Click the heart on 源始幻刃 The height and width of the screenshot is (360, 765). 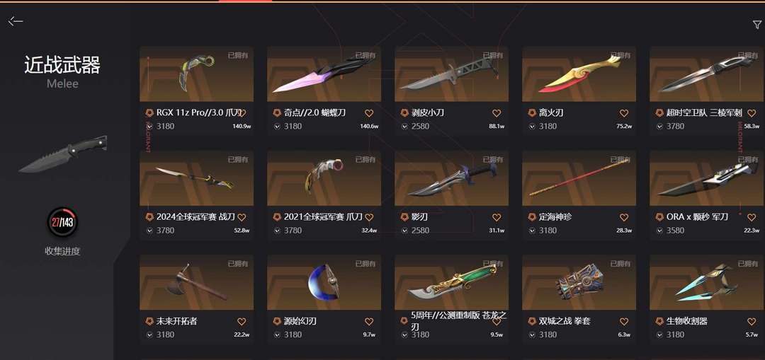[369, 322]
